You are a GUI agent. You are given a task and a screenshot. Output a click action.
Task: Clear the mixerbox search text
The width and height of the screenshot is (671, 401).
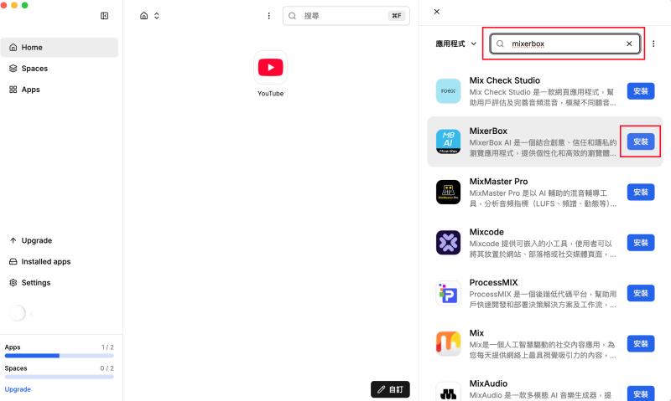[629, 44]
